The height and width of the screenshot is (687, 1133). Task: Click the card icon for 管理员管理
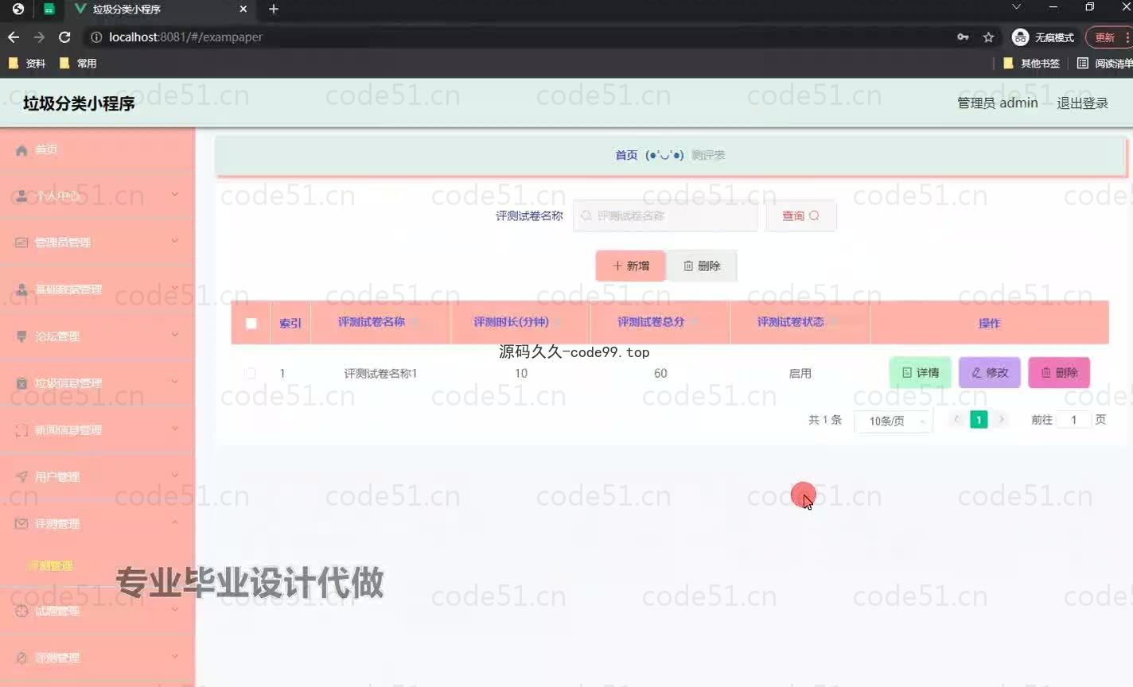pyautogui.click(x=21, y=243)
